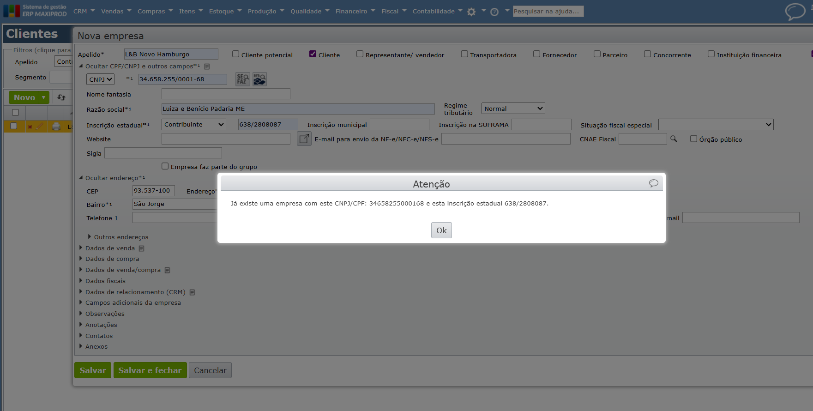Tick the Fornecedor checkbox
The image size is (813, 411).
coord(537,54)
